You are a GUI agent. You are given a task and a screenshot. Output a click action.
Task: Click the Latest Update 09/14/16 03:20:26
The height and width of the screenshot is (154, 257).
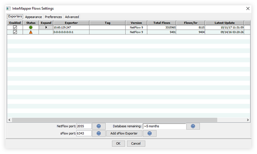pyautogui.click(x=232, y=32)
